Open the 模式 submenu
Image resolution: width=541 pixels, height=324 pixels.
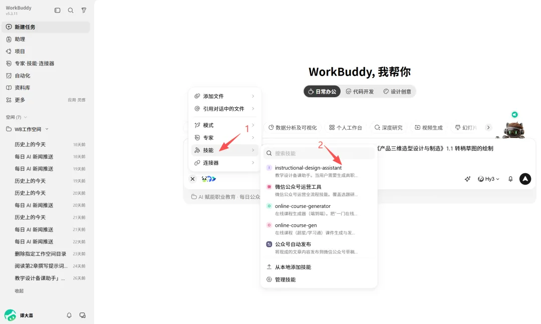(x=224, y=125)
